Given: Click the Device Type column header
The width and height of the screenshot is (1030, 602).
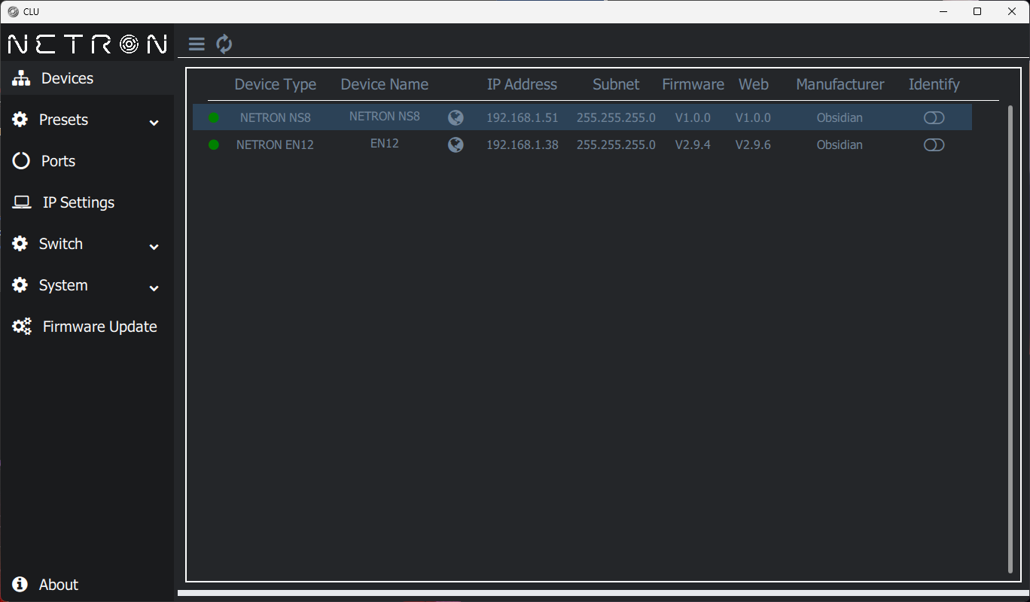Looking at the screenshot, I should (x=276, y=84).
